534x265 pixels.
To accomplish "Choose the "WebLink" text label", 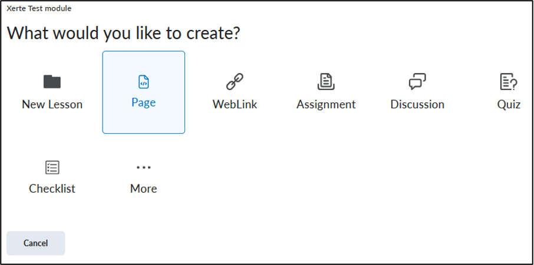I will pos(235,104).
